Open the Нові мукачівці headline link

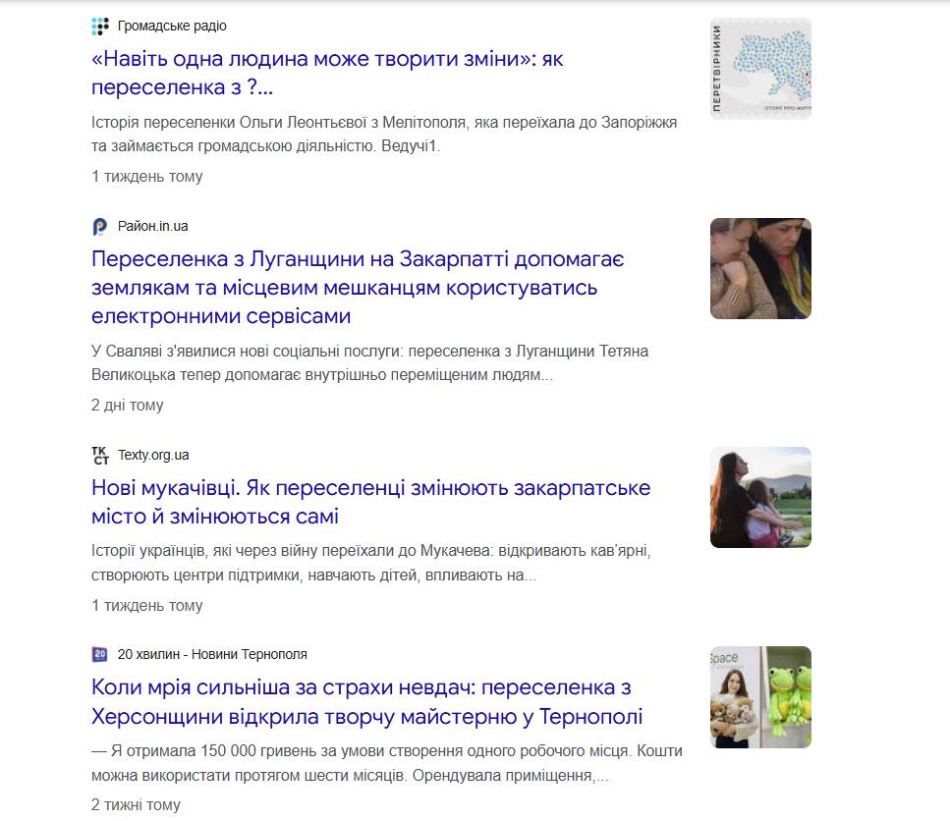point(370,502)
